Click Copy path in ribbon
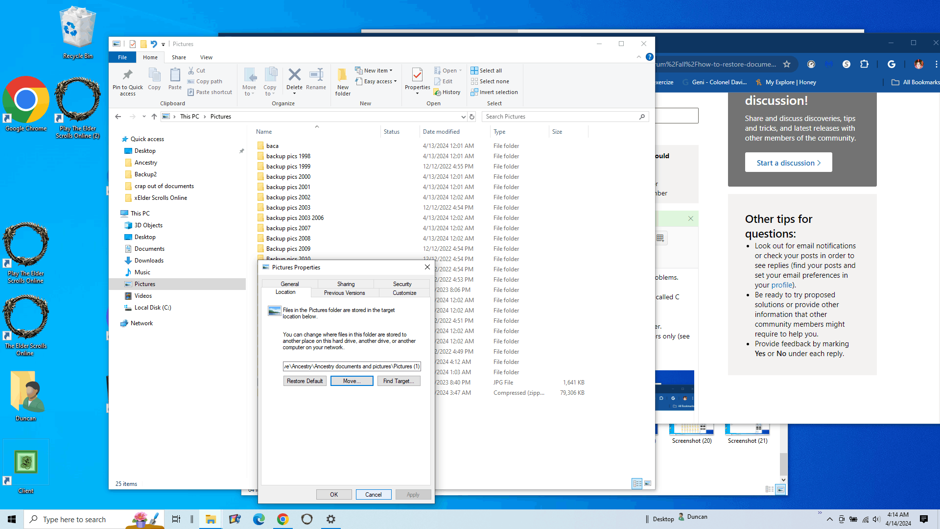The width and height of the screenshot is (940, 529). point(205,81)
